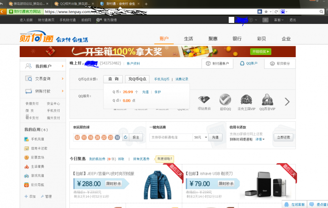Open the 50元 recharge amount dropdown
The height and width of the screenshot is (208, 328).
[201, 137]
